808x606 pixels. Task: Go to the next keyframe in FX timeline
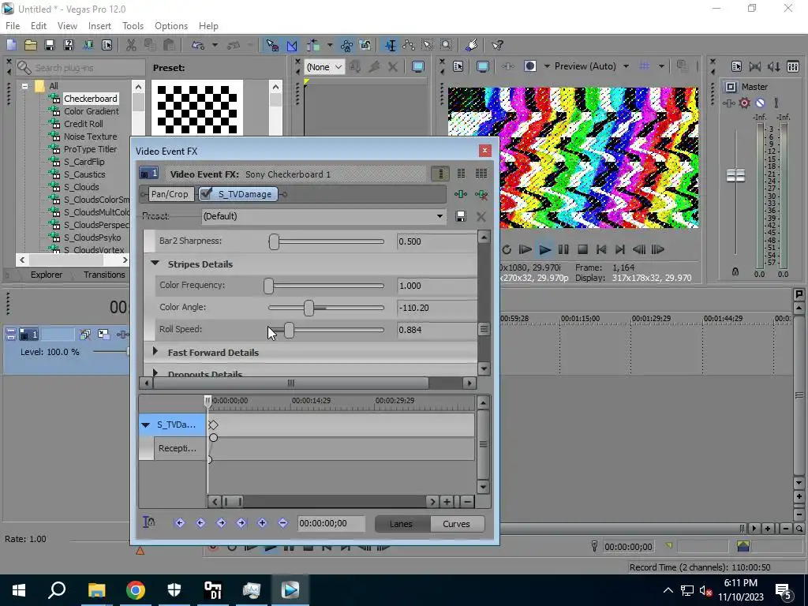221,523
